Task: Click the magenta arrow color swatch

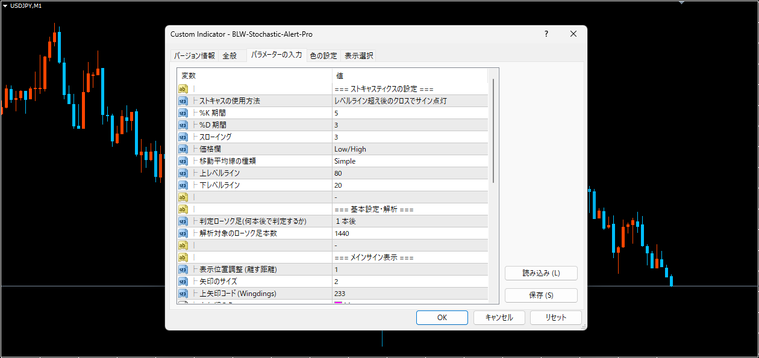Action: [x=338, y=302]
